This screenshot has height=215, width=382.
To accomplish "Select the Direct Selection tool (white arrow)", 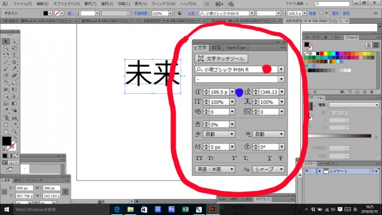I will pyautogui.click(x=14, y=41).
